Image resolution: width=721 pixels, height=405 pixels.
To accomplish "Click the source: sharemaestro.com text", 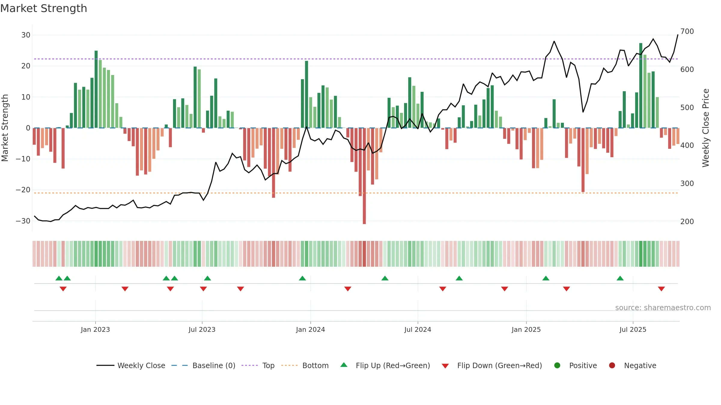I will (x=663, y=307).
